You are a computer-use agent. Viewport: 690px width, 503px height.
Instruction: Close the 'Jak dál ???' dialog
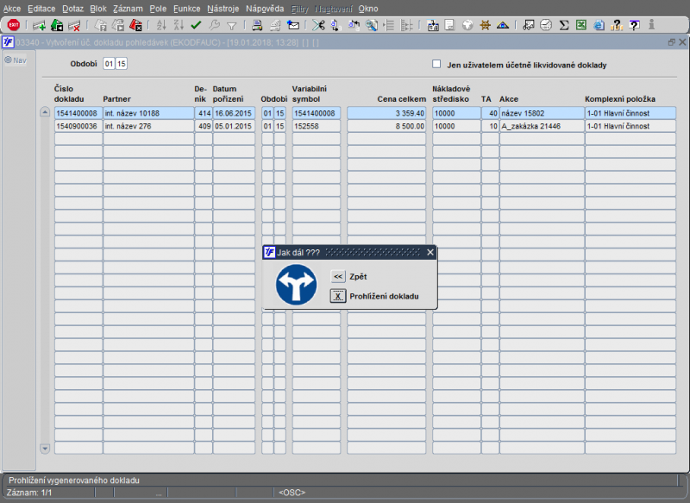[430, 252]
